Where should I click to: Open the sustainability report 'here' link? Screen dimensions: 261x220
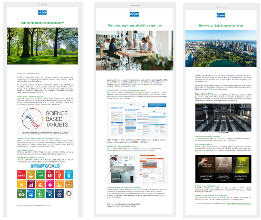tap(49, 206)
